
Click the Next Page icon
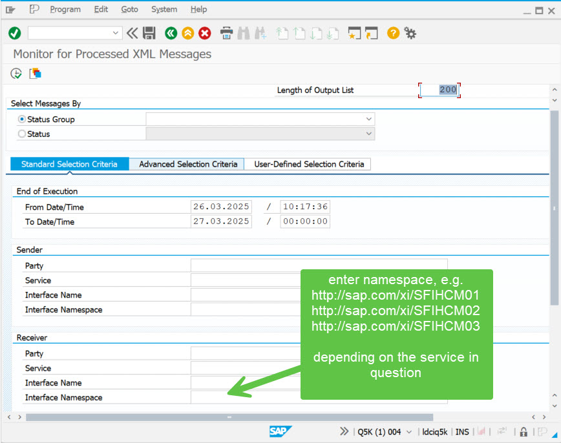[316, 33]
